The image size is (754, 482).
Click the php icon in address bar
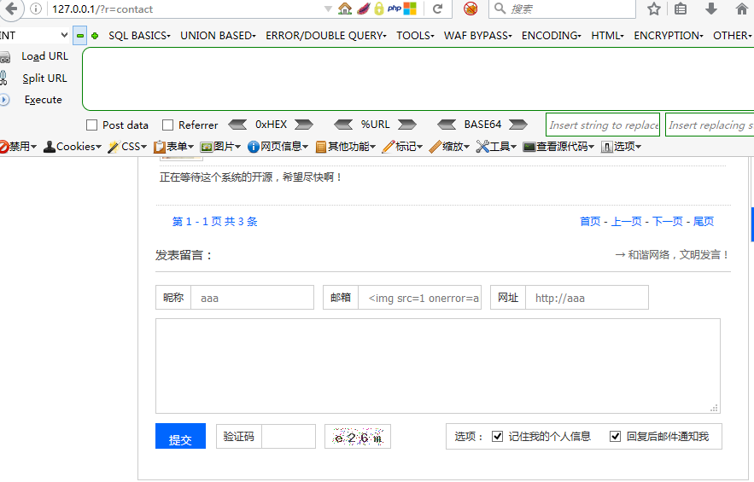click(x=395, y=9)
